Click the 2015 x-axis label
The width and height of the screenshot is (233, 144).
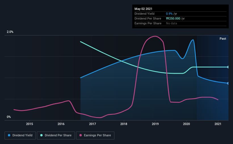pyautogui.click(x=30, y=124)
